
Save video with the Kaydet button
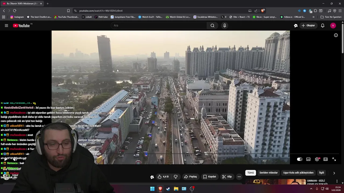210,177
